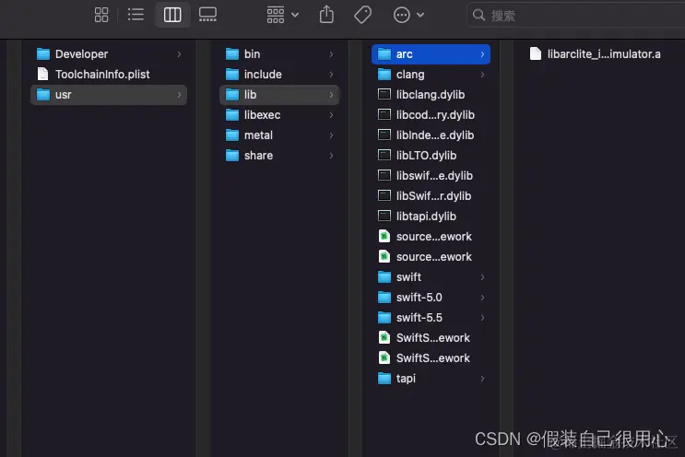Click the Developer folder icon
Screen dimensions: 685x457
click(43, 53)
